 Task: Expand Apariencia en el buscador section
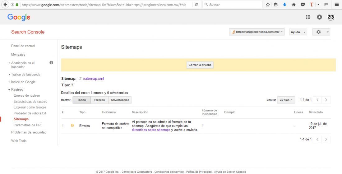pyautogui.click(x=9, y=63)
